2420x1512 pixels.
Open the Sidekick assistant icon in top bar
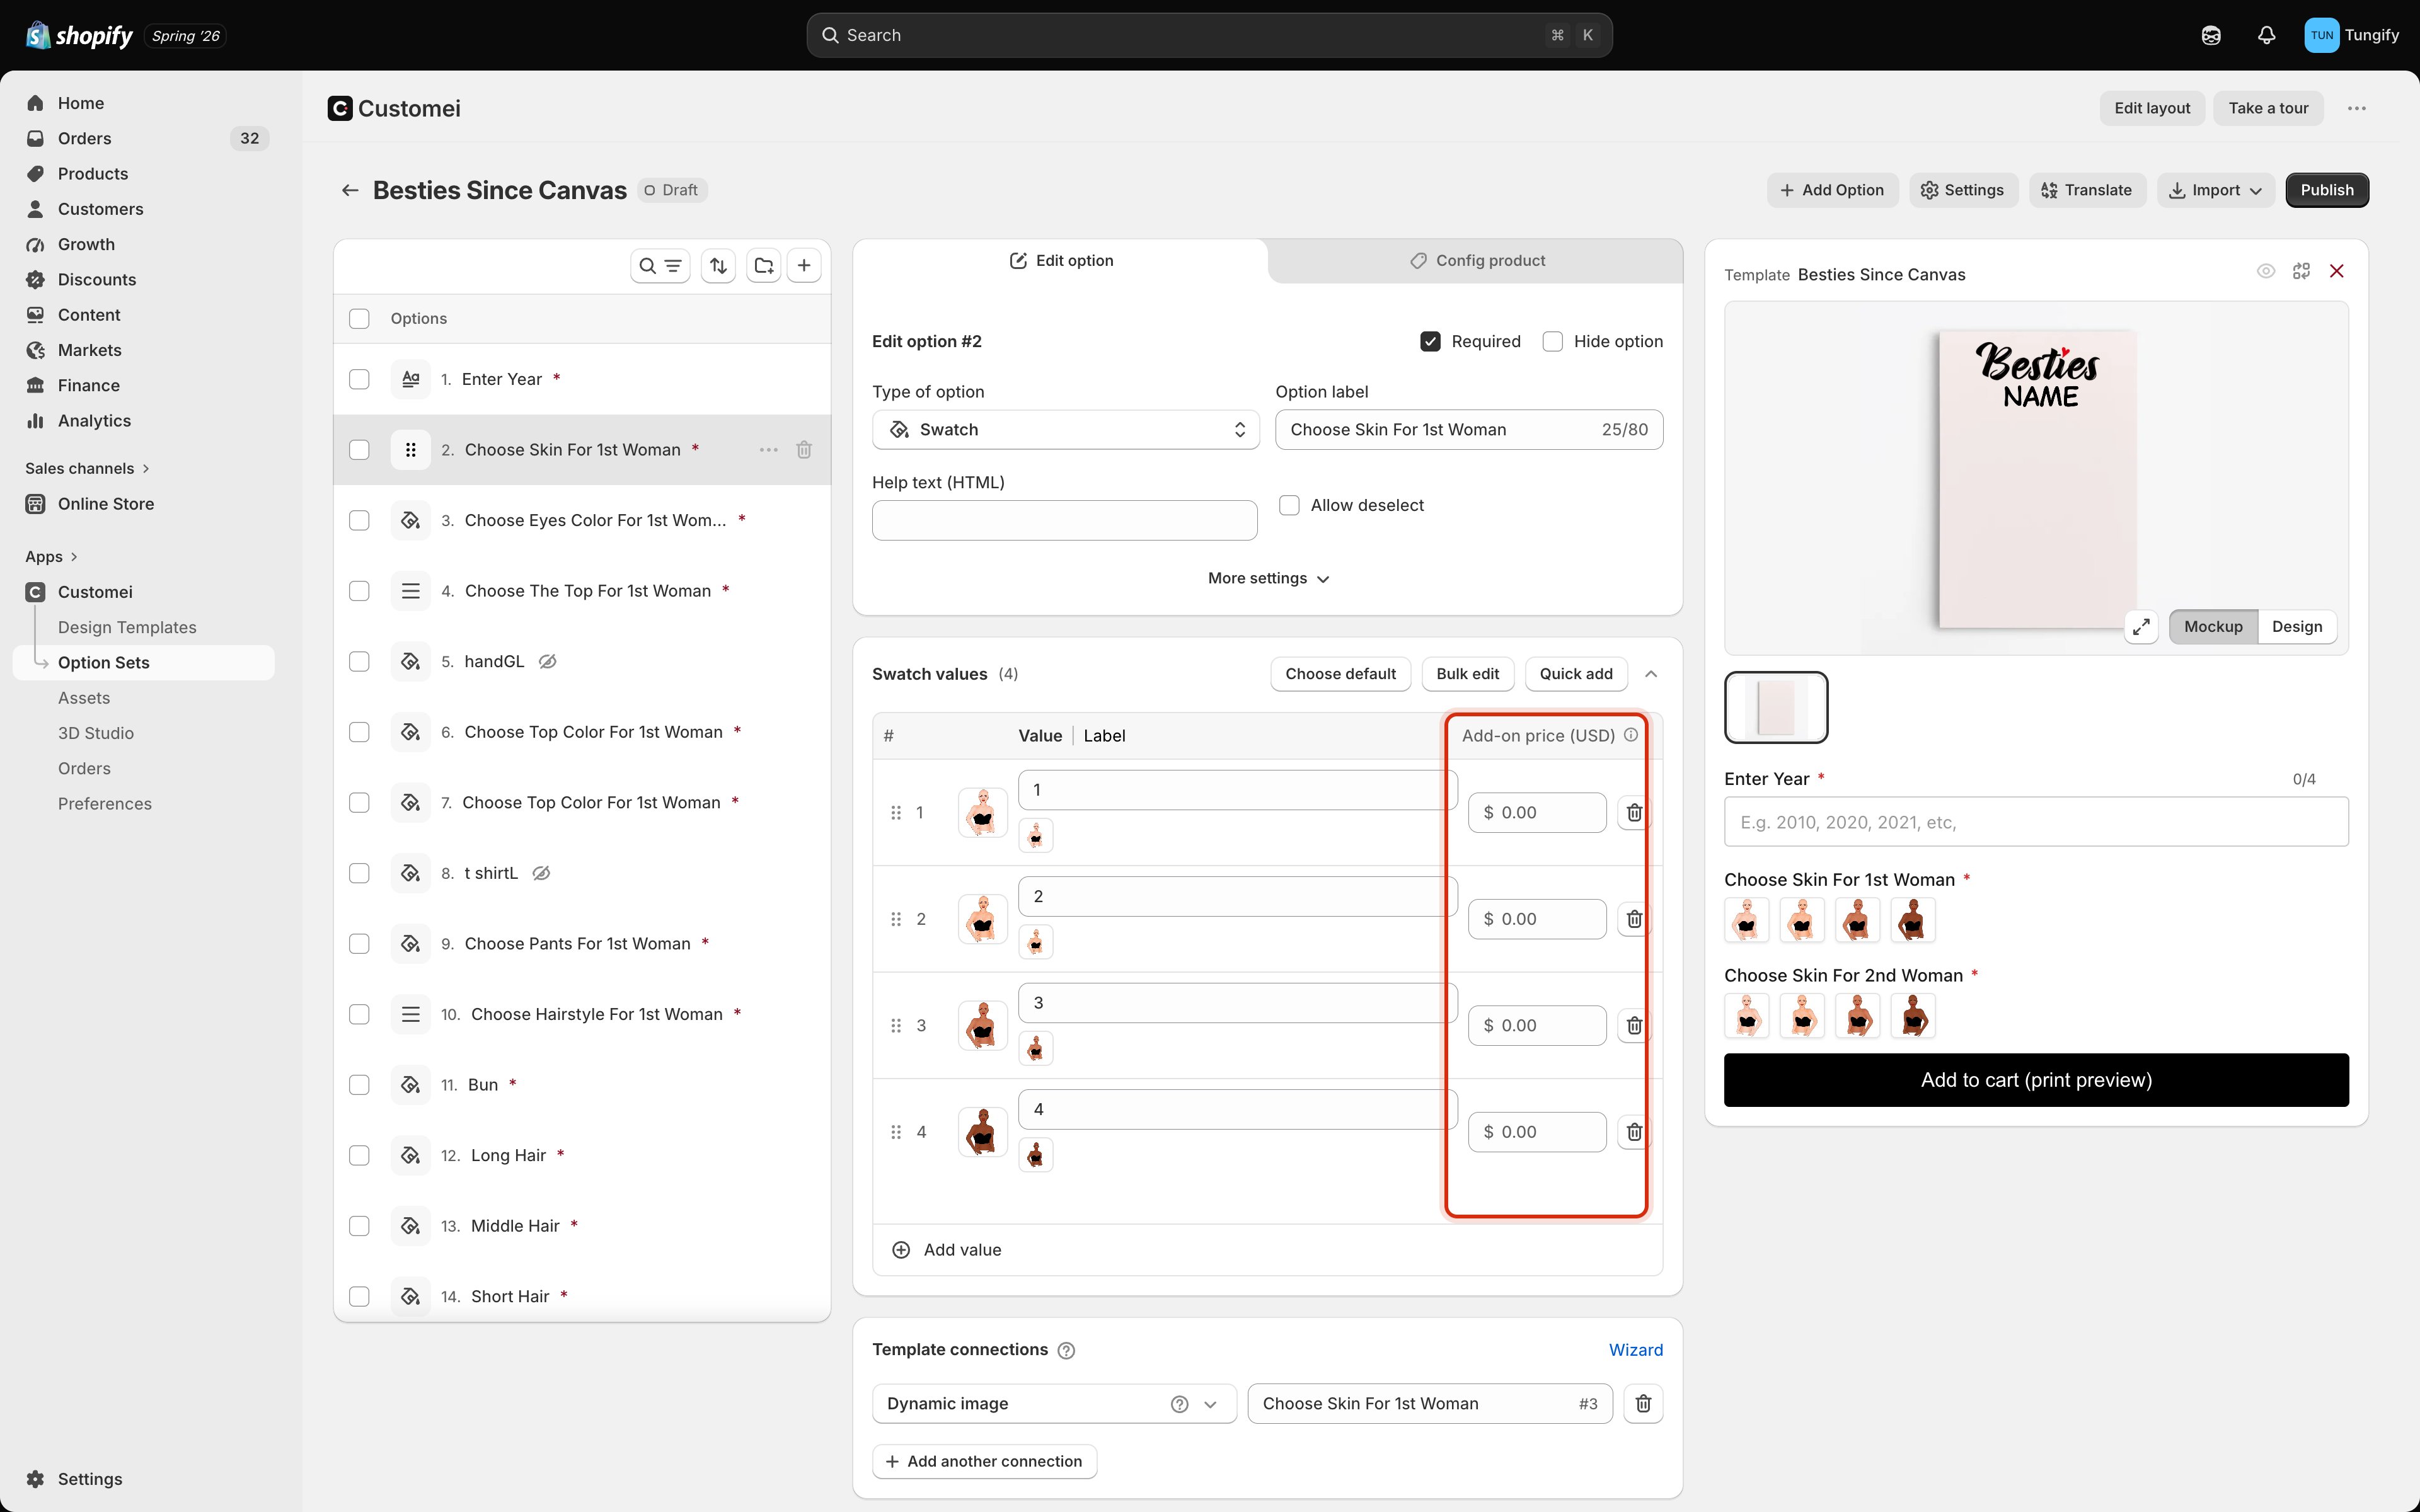point(2211,35)
